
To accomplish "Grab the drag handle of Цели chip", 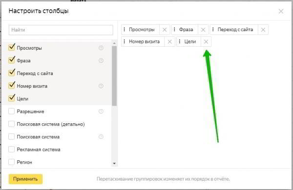I will [x=180, y=41].
